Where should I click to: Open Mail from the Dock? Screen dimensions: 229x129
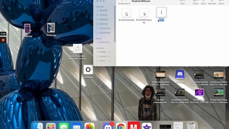tap(77, 126)
